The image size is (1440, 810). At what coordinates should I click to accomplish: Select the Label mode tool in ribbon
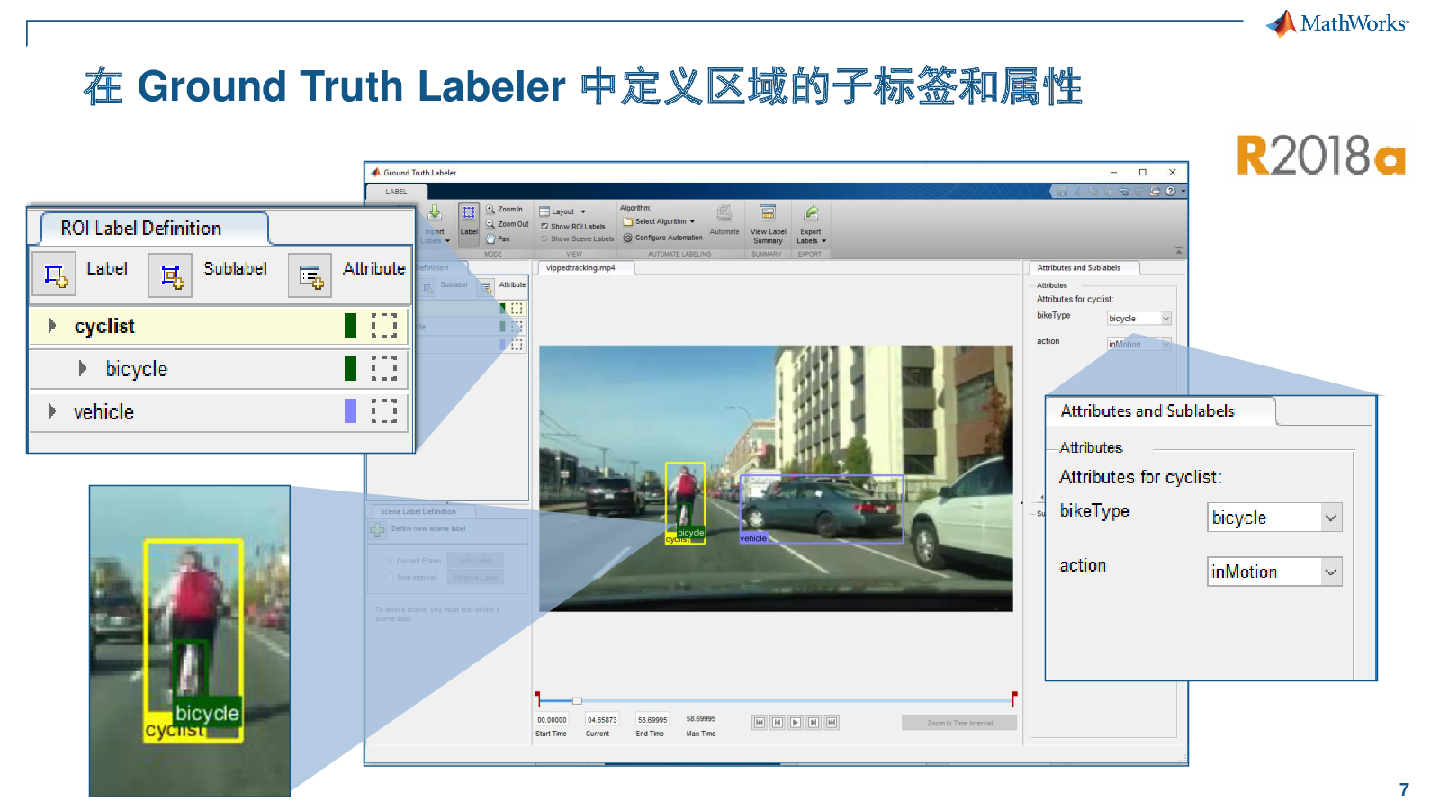(469, 223)
